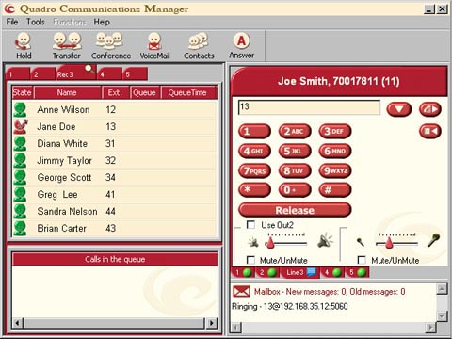Toggle the speaker Mute/UnMute checkbox

(250, 260)
